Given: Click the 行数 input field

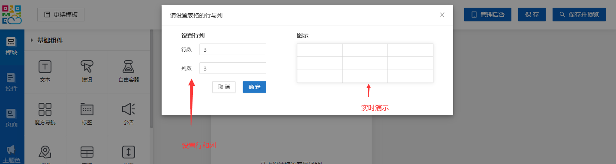Looking at the screenshot, I should pyautogui.click(x=233, y=50).
